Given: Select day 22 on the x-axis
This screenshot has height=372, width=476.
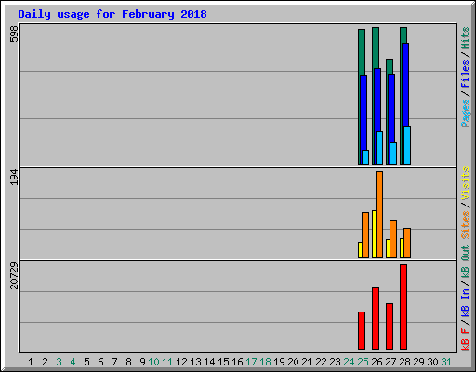Looking at the screenshot, I should [321, 362].
